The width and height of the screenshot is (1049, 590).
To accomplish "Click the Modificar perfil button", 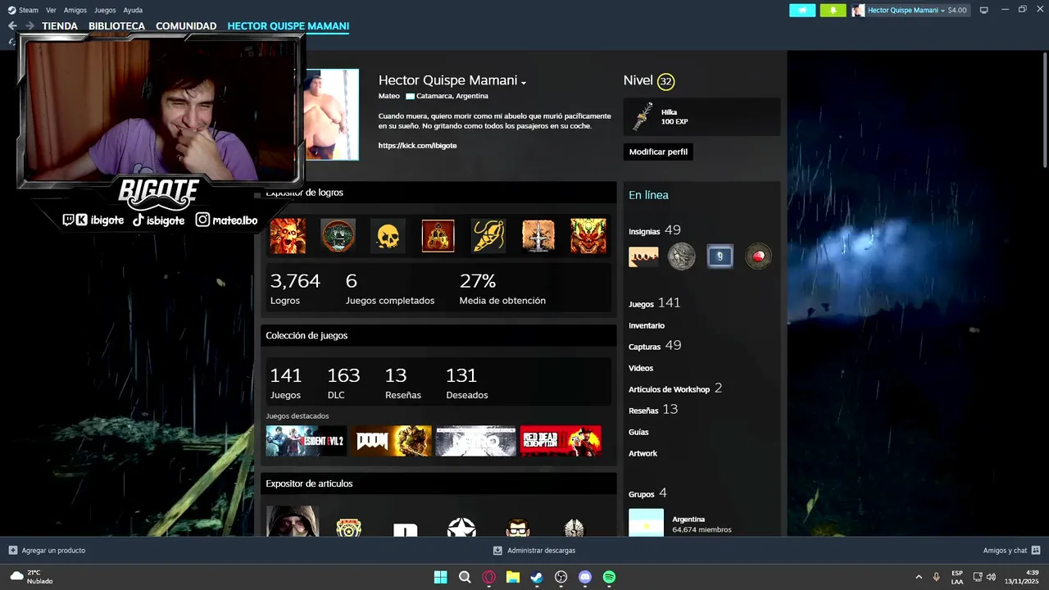I will (658, 152).
